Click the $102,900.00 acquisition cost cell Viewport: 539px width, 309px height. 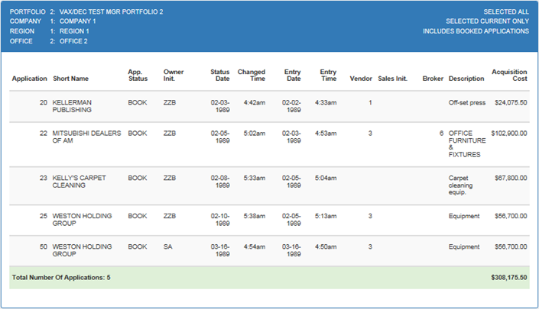coord(508,133)
